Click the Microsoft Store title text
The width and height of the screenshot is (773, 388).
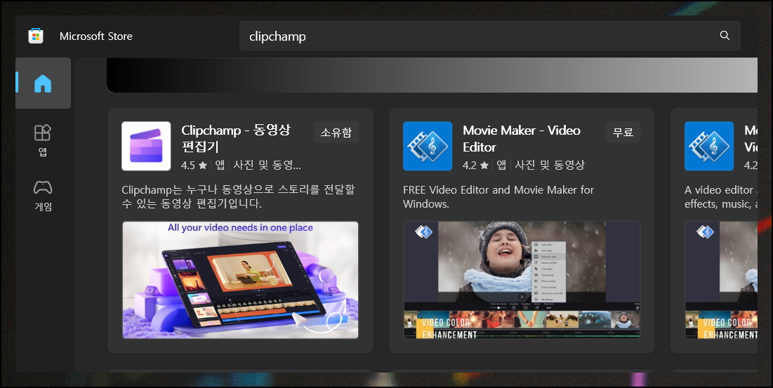coord(95,36)
